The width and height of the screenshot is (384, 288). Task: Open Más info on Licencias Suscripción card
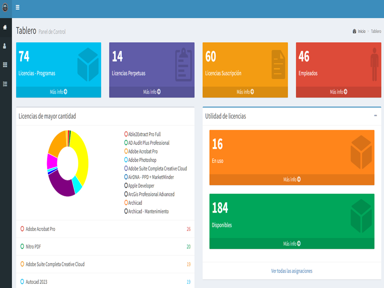(245, 92)
